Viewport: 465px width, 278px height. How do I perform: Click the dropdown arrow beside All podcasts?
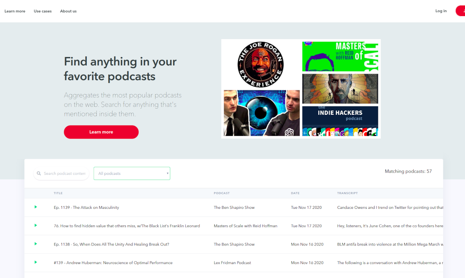click(167, 173)
